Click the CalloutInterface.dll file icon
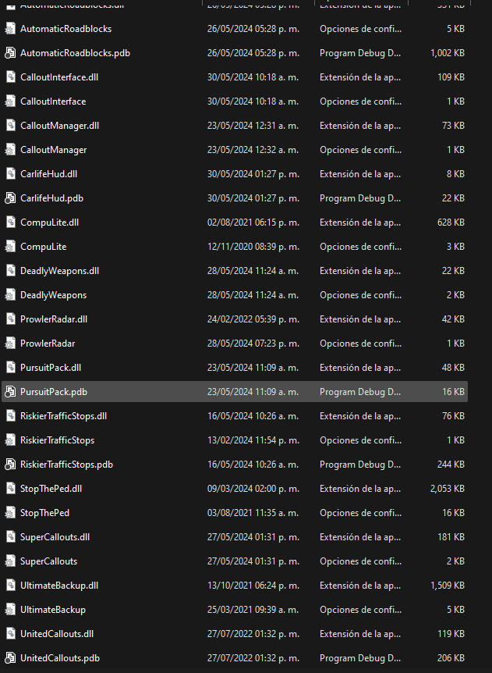 point(10,77)
